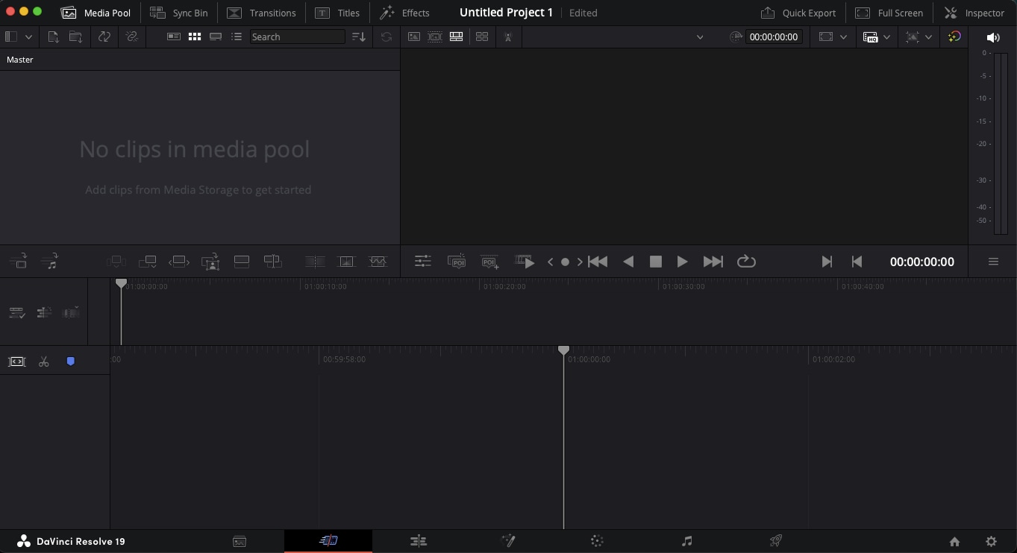The image size is (1017, 553).
Task: Play the timeline forward
Action: tap(682, 262)
